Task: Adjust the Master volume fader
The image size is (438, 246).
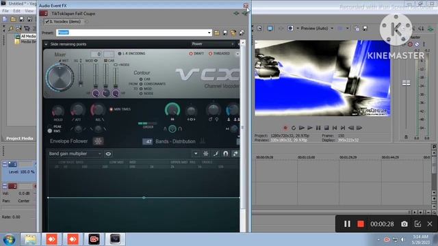Action: [406, 83]
